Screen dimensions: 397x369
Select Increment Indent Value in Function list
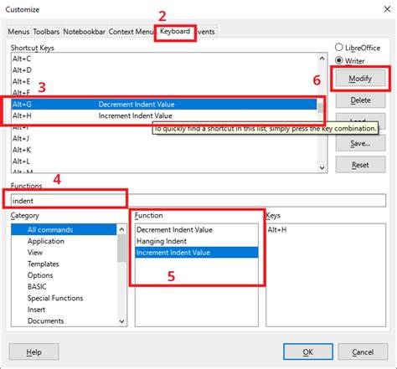tap(197, 253)
